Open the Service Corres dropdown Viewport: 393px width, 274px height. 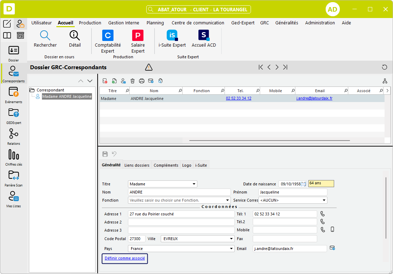(x=324, y=200)
